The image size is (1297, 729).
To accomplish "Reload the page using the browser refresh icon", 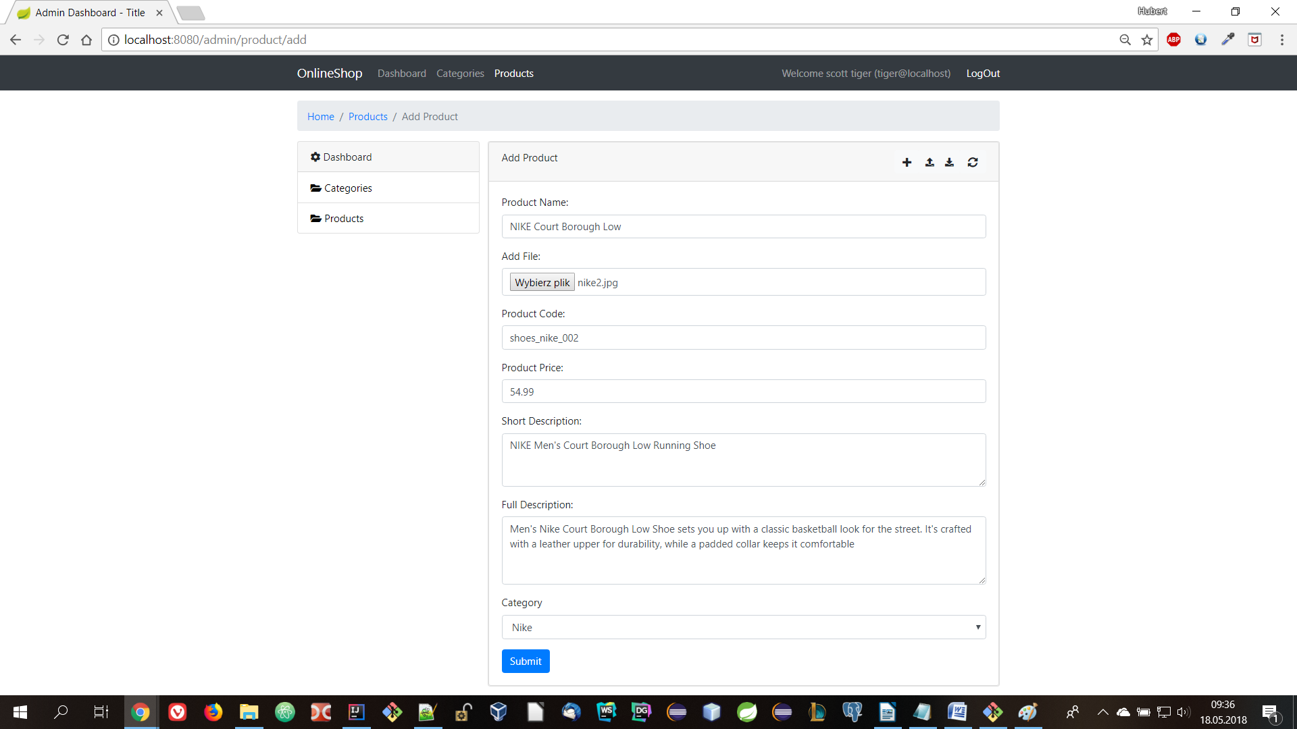I will coord(63,40).
